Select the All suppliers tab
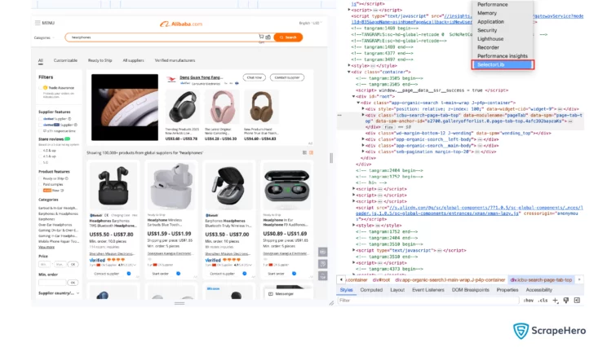This screenshot has width=607, height=356. (133, 60)
